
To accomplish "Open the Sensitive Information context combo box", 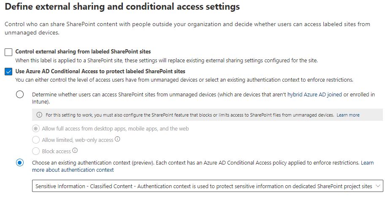I will [x=203, y=186].
